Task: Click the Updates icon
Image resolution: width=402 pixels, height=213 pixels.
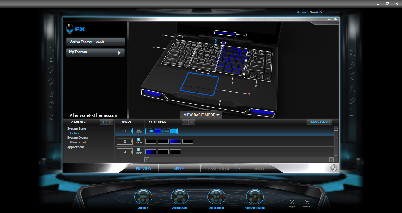Action: (307, 202)
